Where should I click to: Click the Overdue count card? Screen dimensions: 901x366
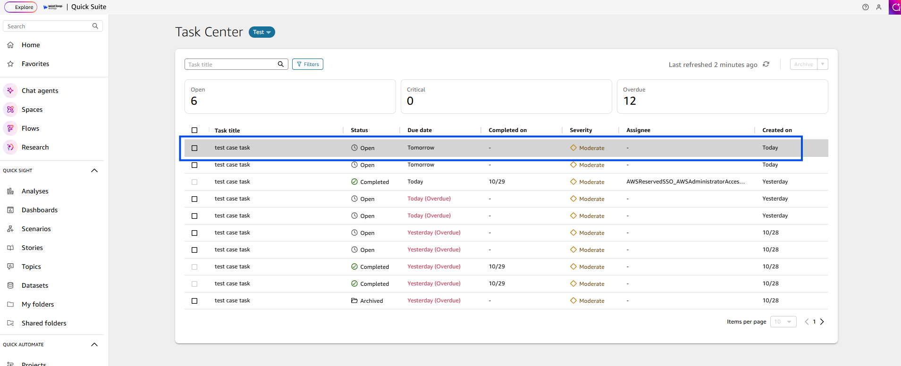[723, 96]
